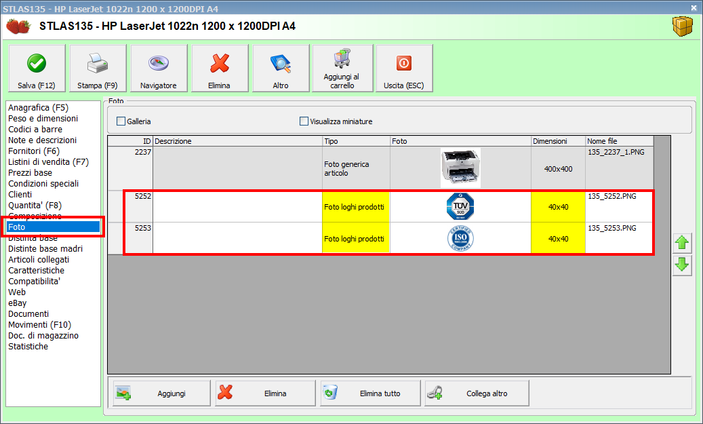
Task: Select Articoli collegati in sidebar
Action: [x=39, y=259]
